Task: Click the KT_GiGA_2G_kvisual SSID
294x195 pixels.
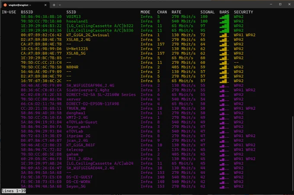Action: point(88,35)
